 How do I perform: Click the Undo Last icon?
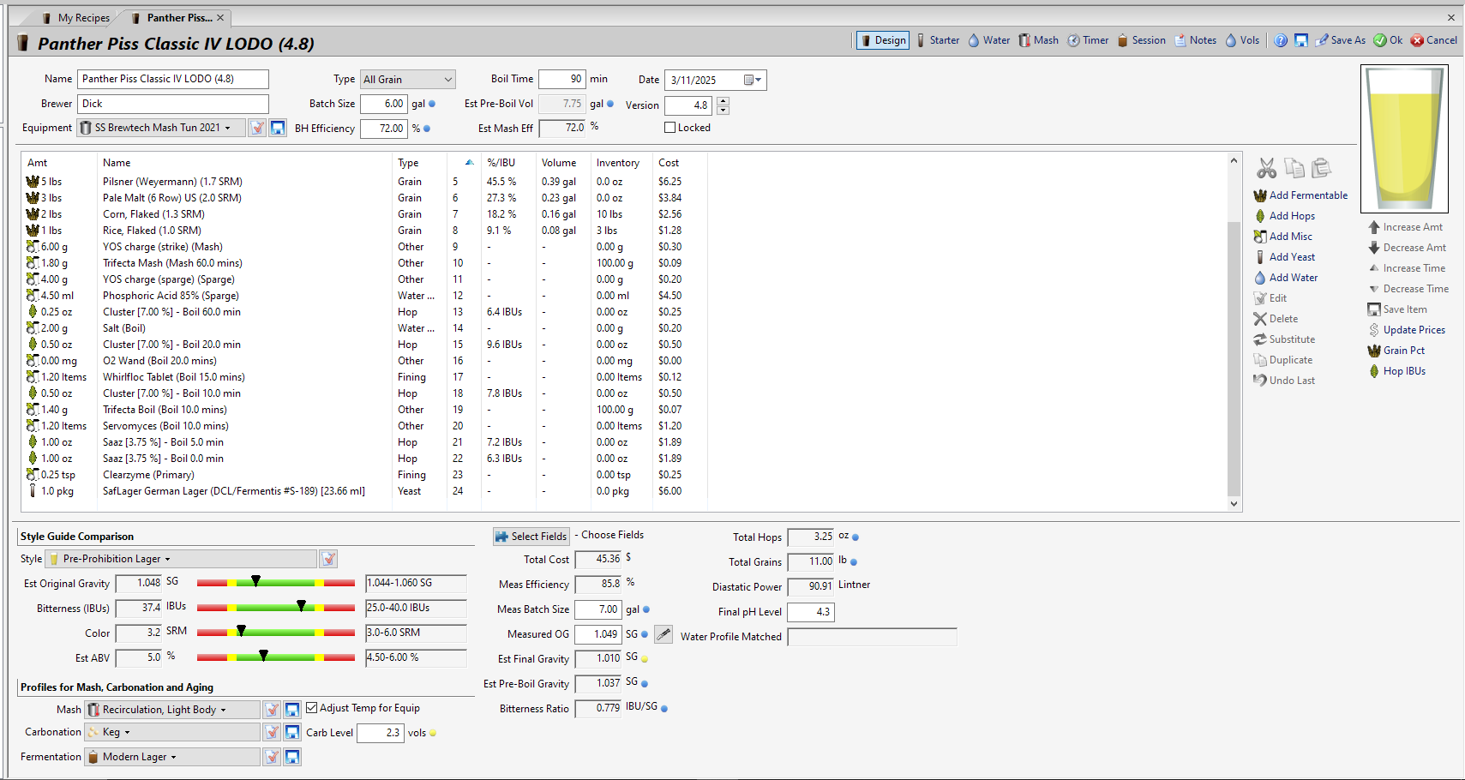(1260, 381)
